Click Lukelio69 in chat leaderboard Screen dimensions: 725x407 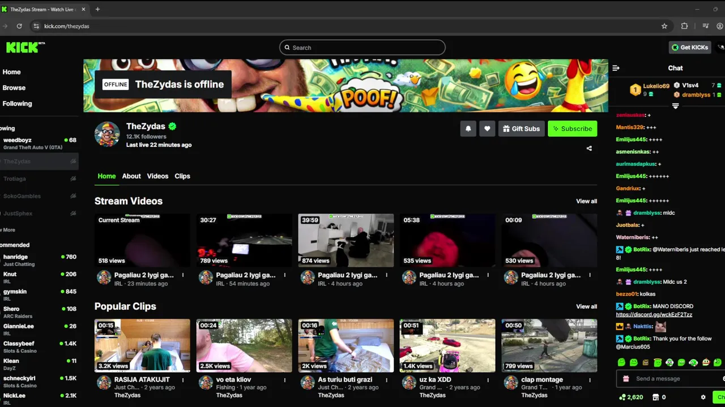[656, 86]
